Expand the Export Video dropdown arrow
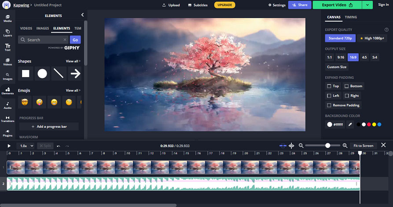 click(367, 5)
